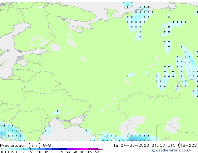Click the legend label '45'
Image resolution: width=198 pixels, height=153 pixels.
89,152
